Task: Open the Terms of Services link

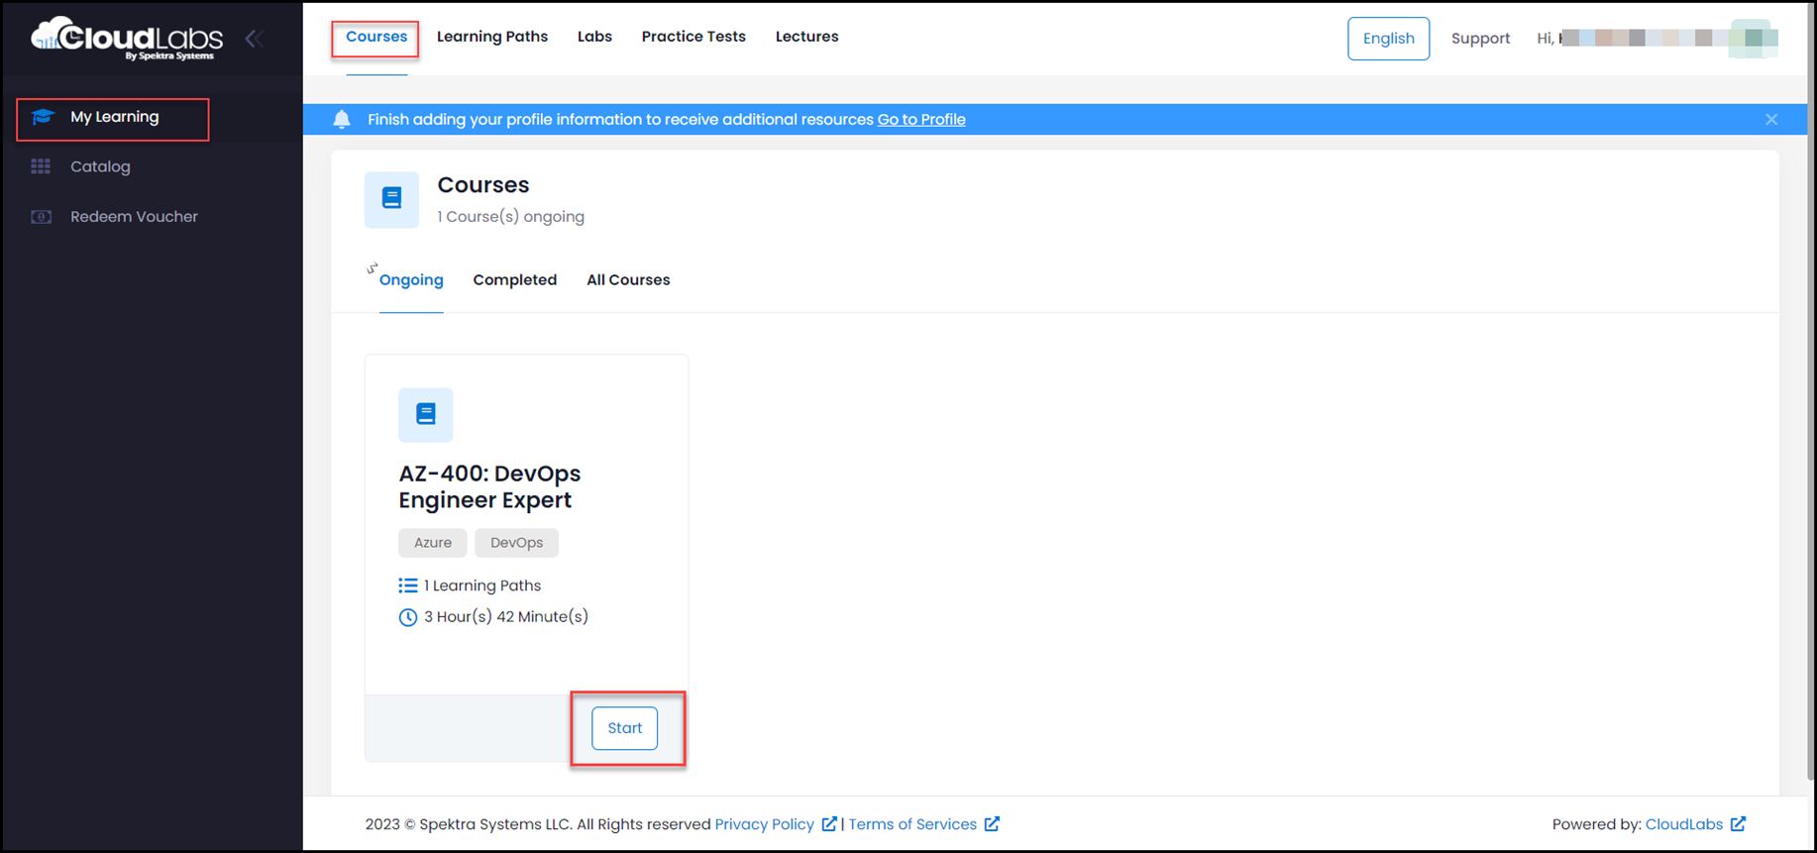Action: (912, 824)
